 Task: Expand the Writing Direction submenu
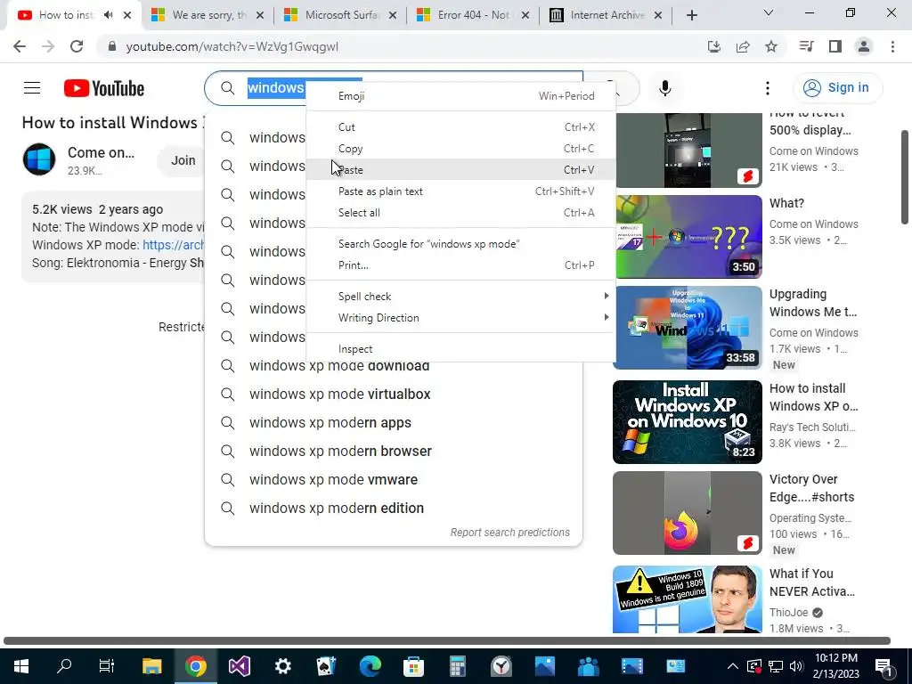point(460,318)
